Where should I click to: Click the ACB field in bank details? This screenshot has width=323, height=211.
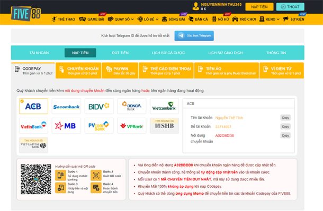238,103
